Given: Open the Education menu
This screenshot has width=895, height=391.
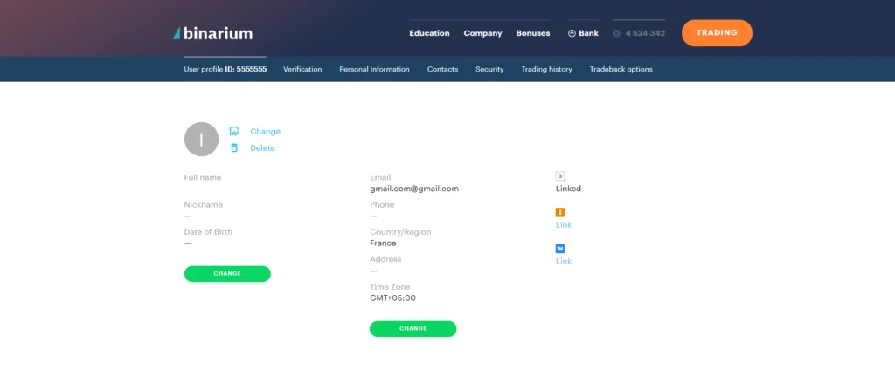Looking at the screenshot, I should click(x=429, y=33).
